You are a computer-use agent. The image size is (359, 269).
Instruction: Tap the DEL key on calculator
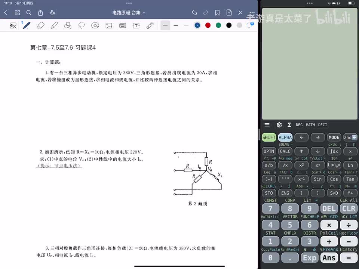tap(329, 208)
